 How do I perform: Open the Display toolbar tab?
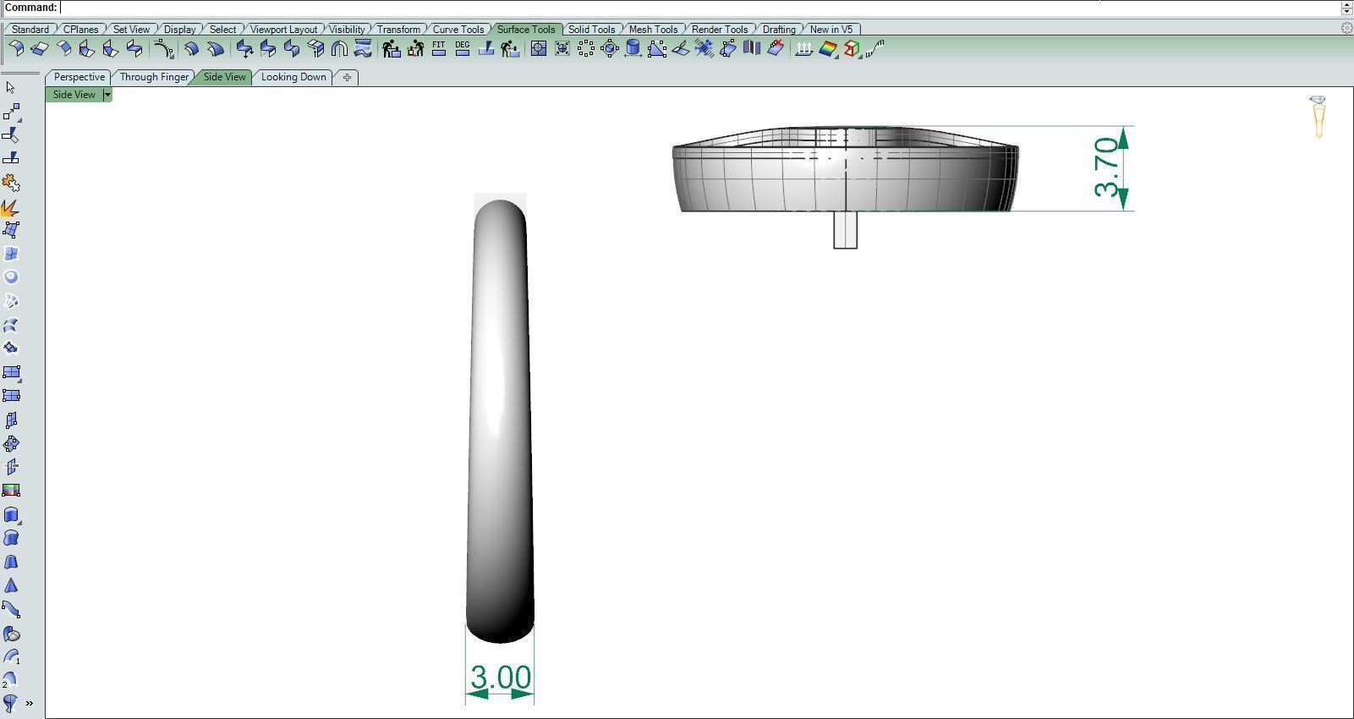[179, 29]
